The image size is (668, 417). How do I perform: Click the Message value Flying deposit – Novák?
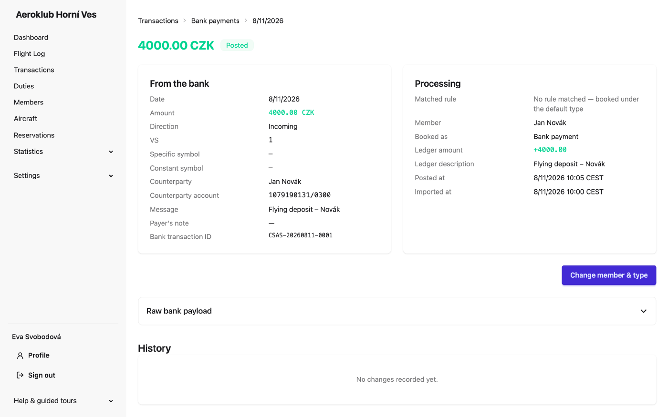point(304,210)
